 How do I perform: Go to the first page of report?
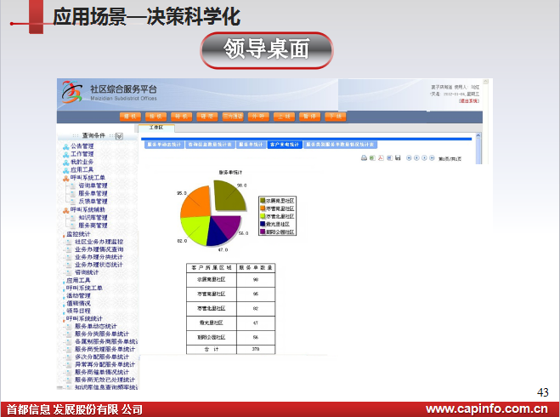point(408,157)
